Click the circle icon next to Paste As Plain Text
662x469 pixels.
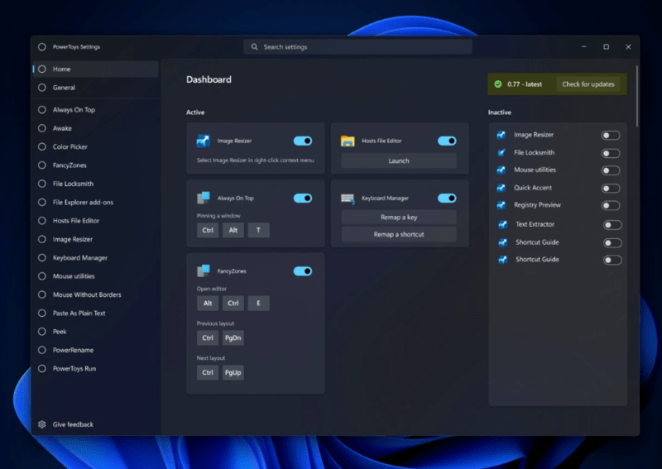(42, 313)
